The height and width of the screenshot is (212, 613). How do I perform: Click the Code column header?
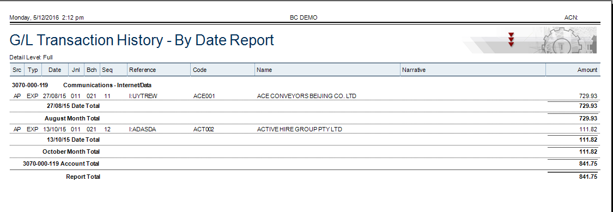pyautogui.click(x=200, y=70)
